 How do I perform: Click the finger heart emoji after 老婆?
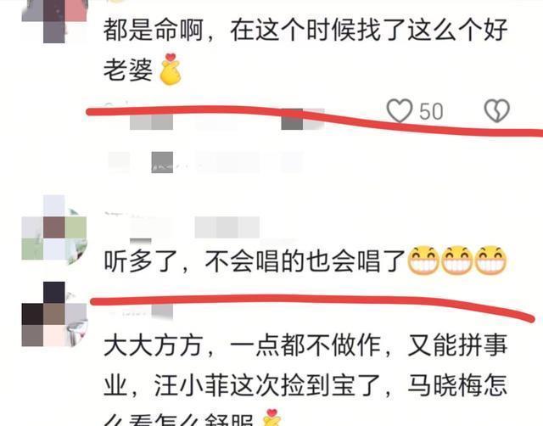[170, 70]
